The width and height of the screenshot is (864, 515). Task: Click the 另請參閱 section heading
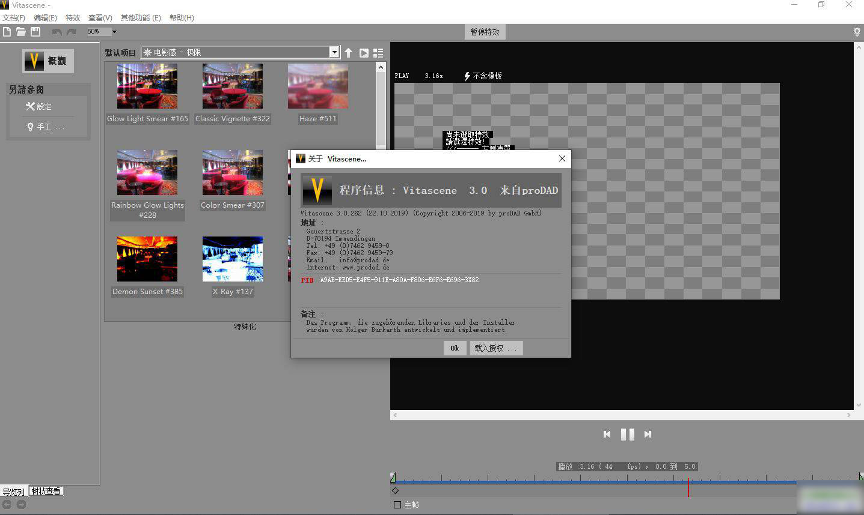tap(26, 89)
